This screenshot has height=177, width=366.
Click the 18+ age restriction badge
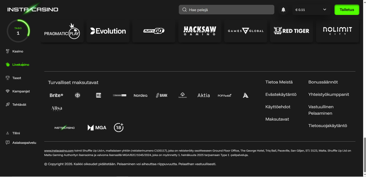pyautogui.click(x=119, y=127)
